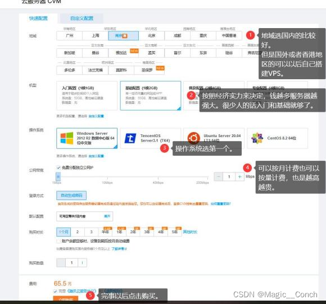Choose CentOS 8.2 64位 system

pos(277,138)
